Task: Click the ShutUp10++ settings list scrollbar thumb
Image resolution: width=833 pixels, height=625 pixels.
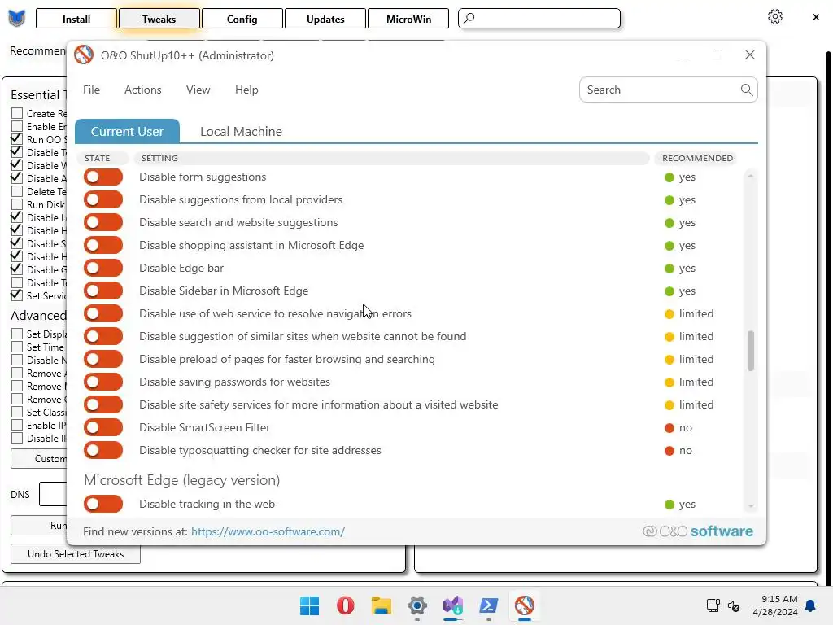Action: pyautogui.click(x=751, y=350)
